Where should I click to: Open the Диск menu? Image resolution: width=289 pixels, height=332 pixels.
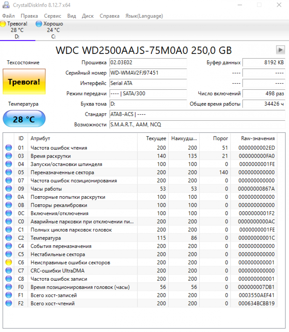point(88,16)
